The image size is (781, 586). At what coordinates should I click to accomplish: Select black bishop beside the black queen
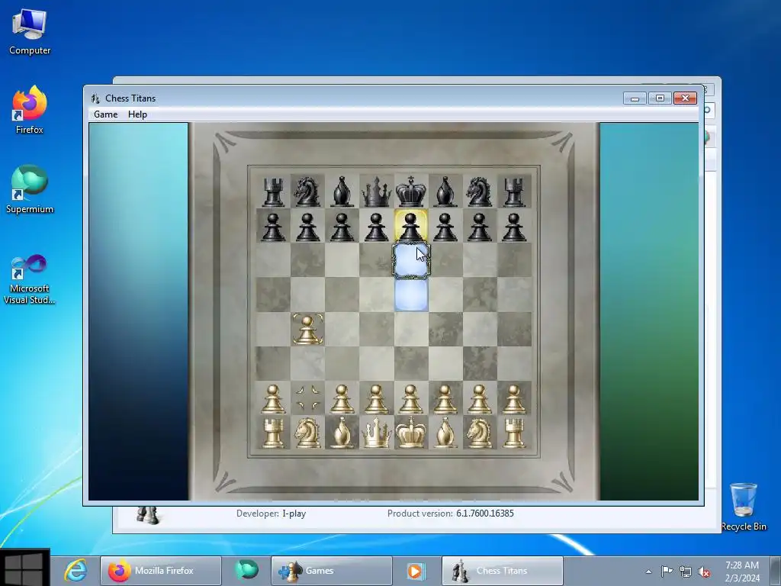coord(342,192)
